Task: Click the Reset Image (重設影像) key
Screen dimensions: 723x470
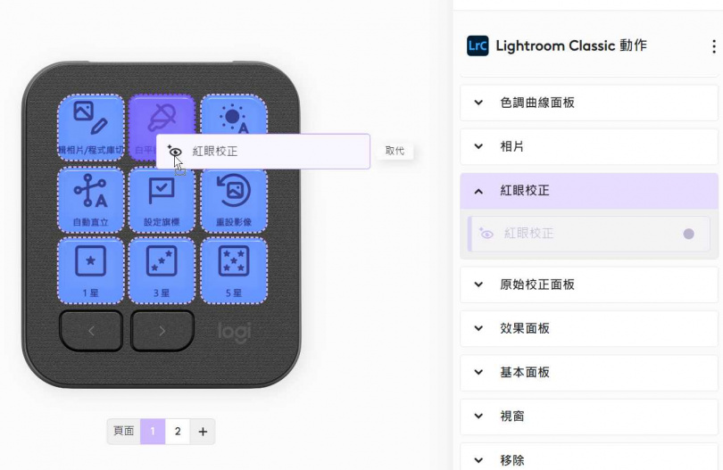Action: click(x=234, y=200)
